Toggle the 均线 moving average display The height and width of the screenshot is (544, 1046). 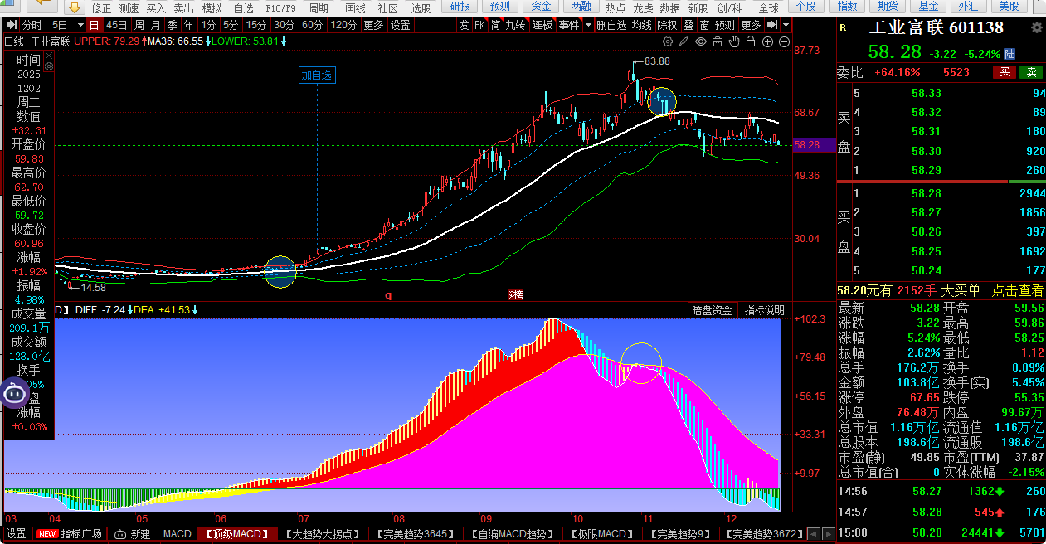coord(641,25)
